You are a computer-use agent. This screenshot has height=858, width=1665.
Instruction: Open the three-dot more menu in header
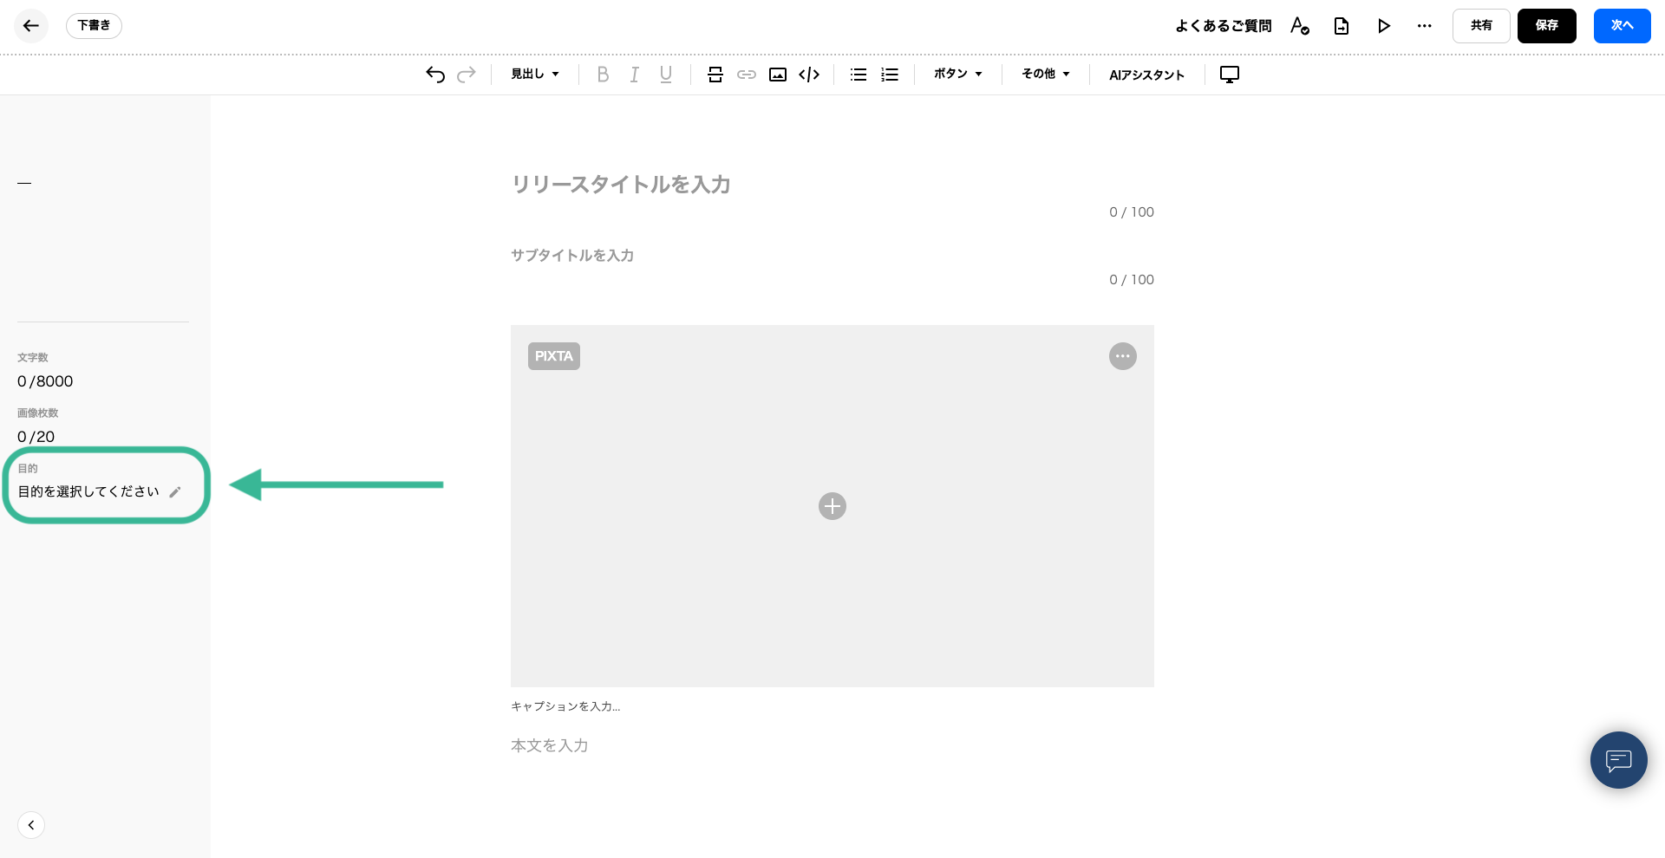1425,26
